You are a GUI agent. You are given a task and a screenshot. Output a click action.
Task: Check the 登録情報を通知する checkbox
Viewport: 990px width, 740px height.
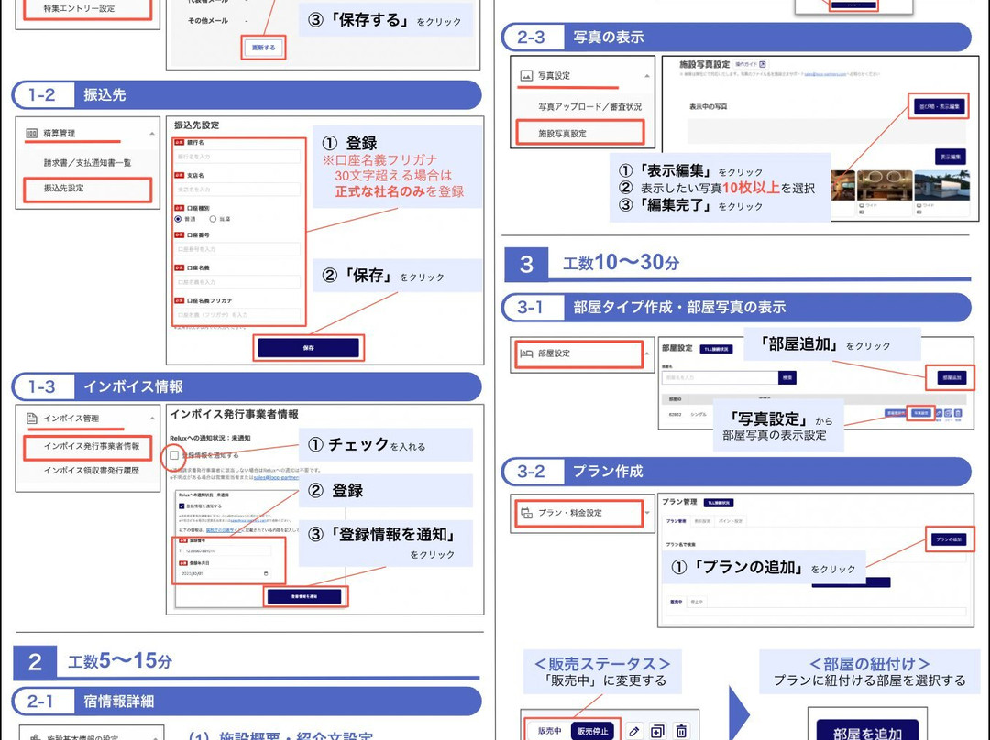173,454
